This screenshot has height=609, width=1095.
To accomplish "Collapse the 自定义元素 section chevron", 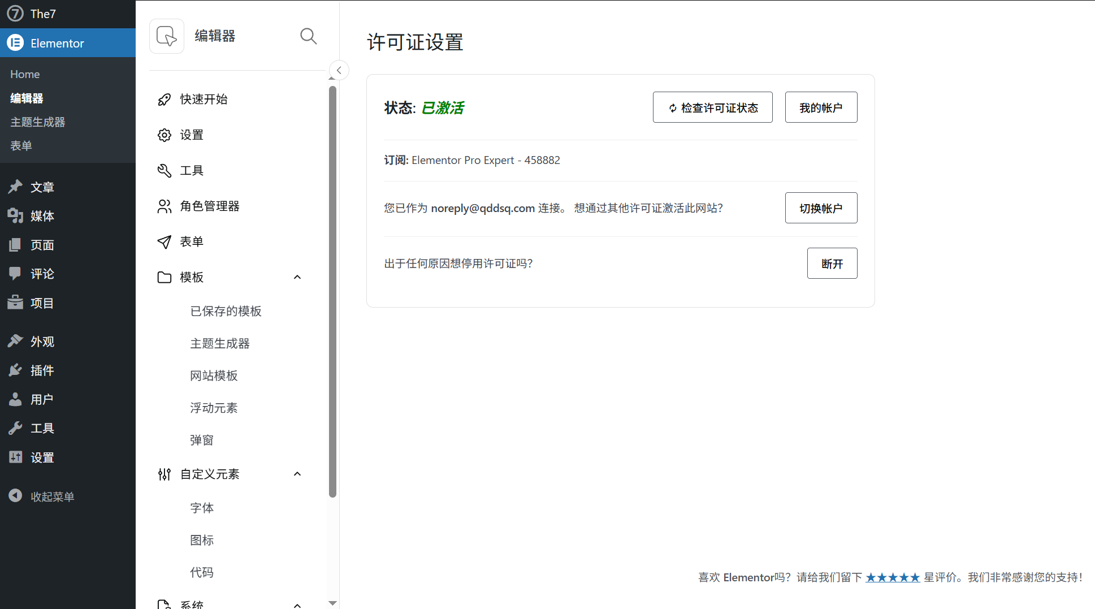I will 297,474.
